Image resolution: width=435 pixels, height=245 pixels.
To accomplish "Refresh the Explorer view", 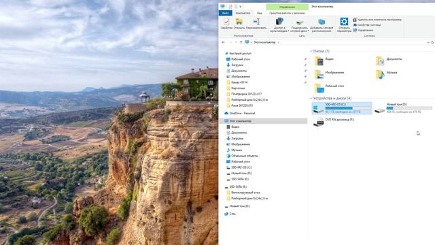I will 432,42.
